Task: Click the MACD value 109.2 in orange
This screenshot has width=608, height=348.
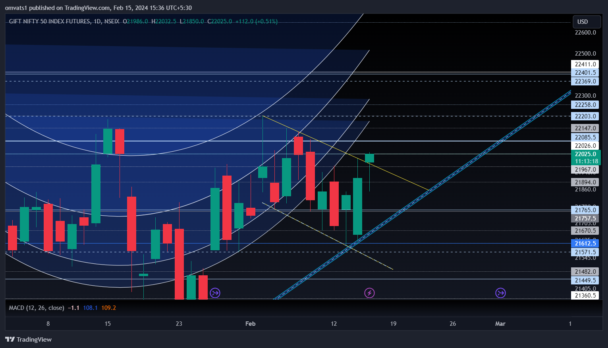Action: [108, 308]
